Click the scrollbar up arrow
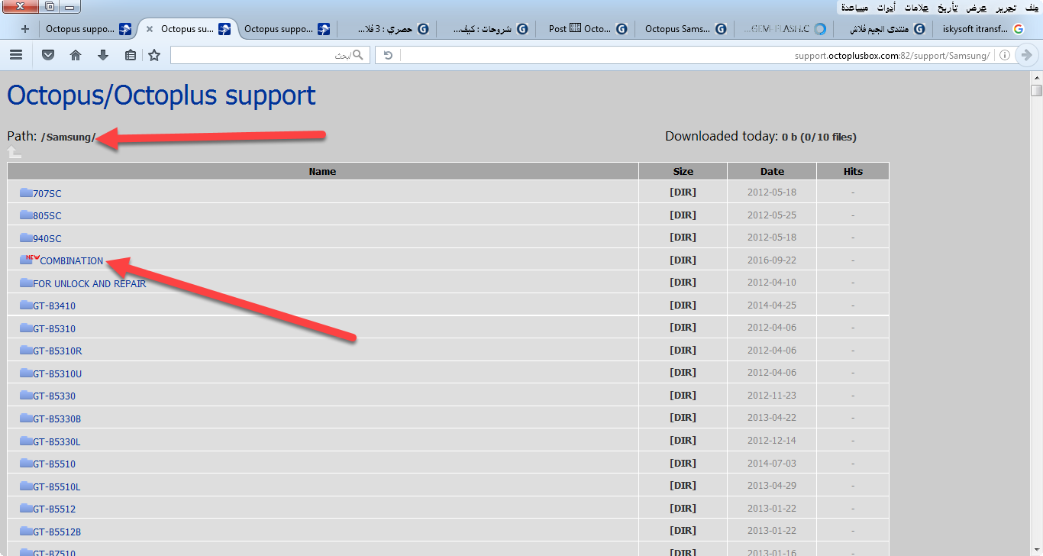This screenshot has height=556, width=1043. (x=1036, y=77)
